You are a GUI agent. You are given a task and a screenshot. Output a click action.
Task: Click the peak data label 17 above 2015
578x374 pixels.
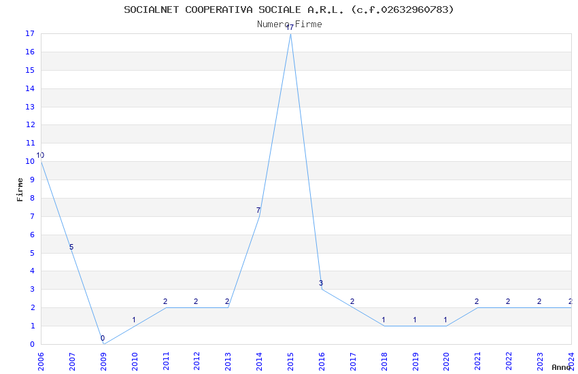click(x=290, y=27)
